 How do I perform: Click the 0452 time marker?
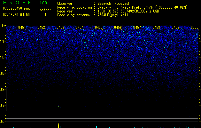tap(41, 28)
